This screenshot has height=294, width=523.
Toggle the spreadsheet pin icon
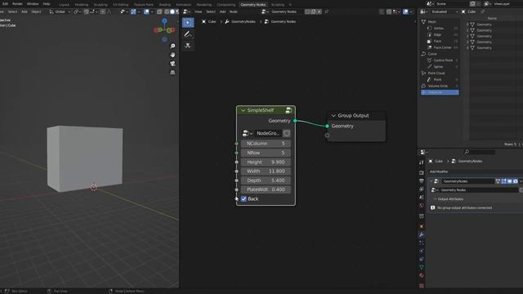tap(483, 11)
